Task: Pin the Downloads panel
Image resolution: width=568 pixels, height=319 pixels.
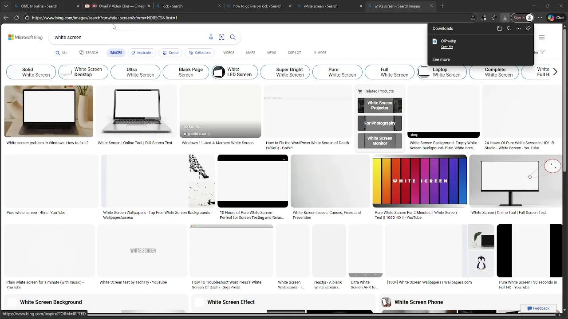Action: point(528,28)
